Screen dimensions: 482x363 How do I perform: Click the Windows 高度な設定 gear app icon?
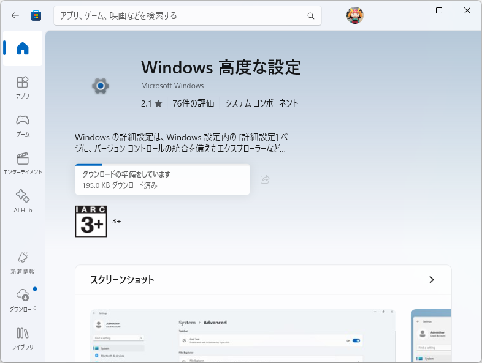101,86
